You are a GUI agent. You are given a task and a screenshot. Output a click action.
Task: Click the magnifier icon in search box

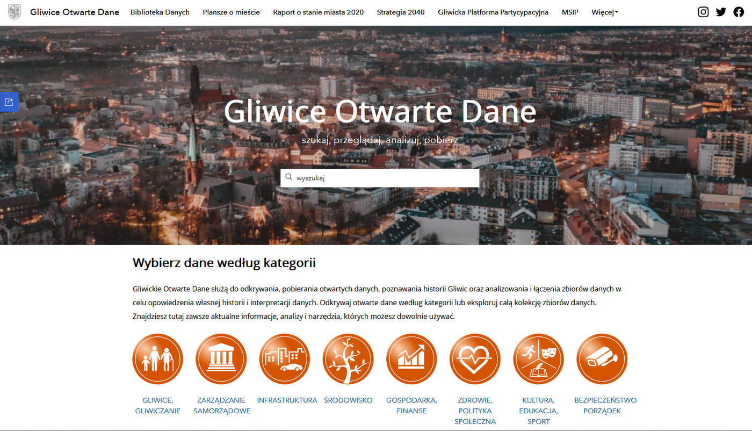point(289,177)
